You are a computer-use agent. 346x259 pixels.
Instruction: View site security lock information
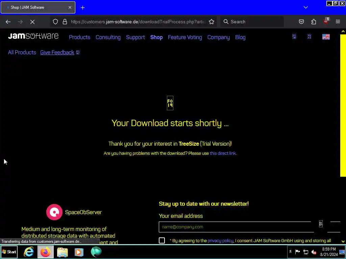65,22
